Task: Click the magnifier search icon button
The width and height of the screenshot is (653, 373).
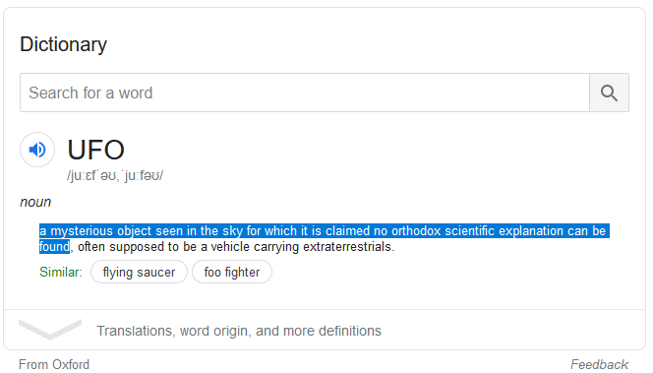Action: 609,93
